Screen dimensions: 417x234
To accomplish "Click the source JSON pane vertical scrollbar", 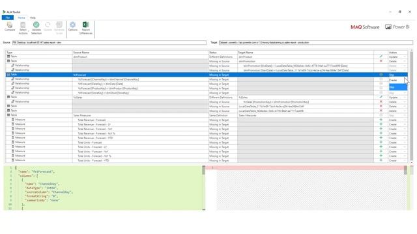I will (204, 188).
